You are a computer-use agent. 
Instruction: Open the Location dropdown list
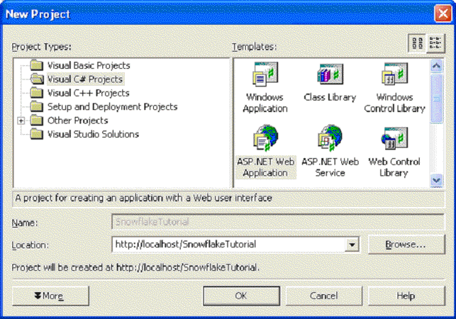tap(352, 245)
